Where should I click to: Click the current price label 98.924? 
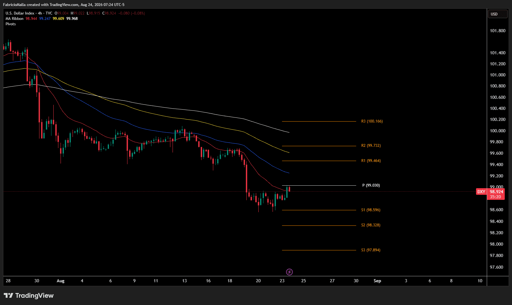496,192
